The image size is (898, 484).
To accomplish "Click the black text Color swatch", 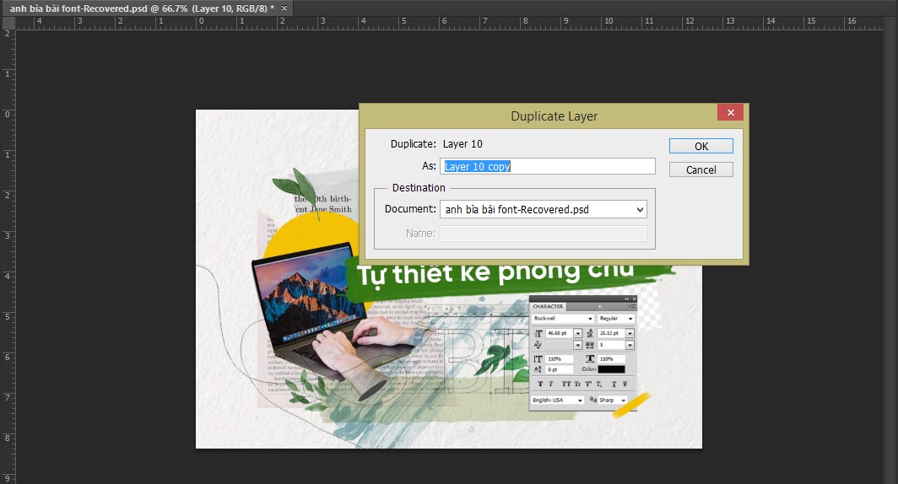I will 612,369.
